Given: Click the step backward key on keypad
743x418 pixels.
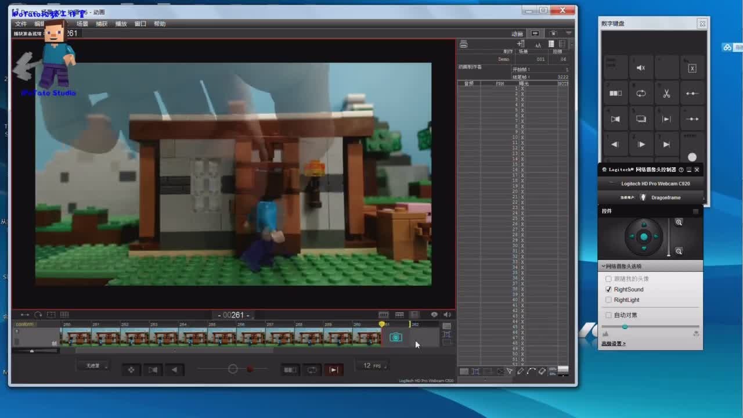Looking at the screenshot, I should [x=615, y=145].
